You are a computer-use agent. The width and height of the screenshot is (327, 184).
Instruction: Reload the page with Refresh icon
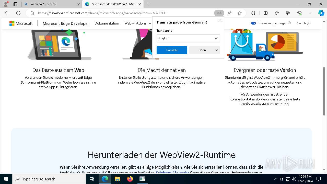click(18, 13)
